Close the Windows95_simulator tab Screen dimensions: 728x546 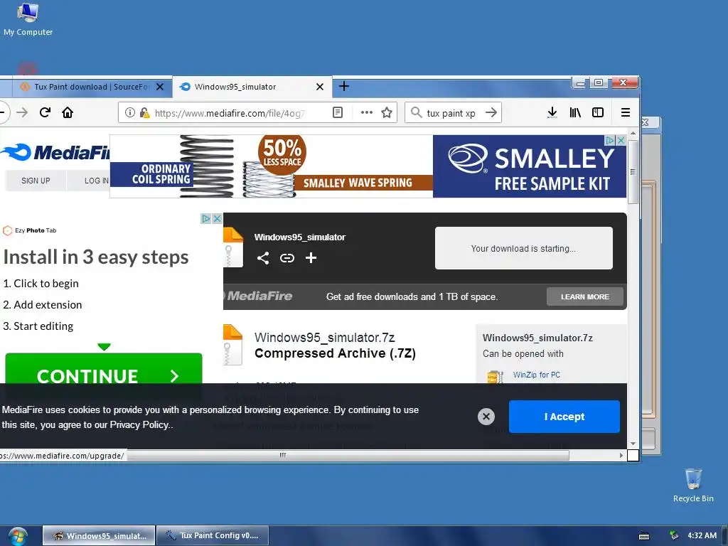320,87
